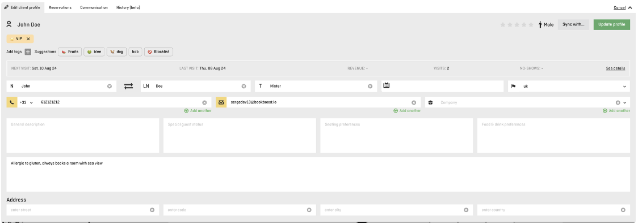Open the +33 country code dropdown
Image resolution: width=638 pixels, height=224 pixels.
pyautogui.click(x=27, y=102)
